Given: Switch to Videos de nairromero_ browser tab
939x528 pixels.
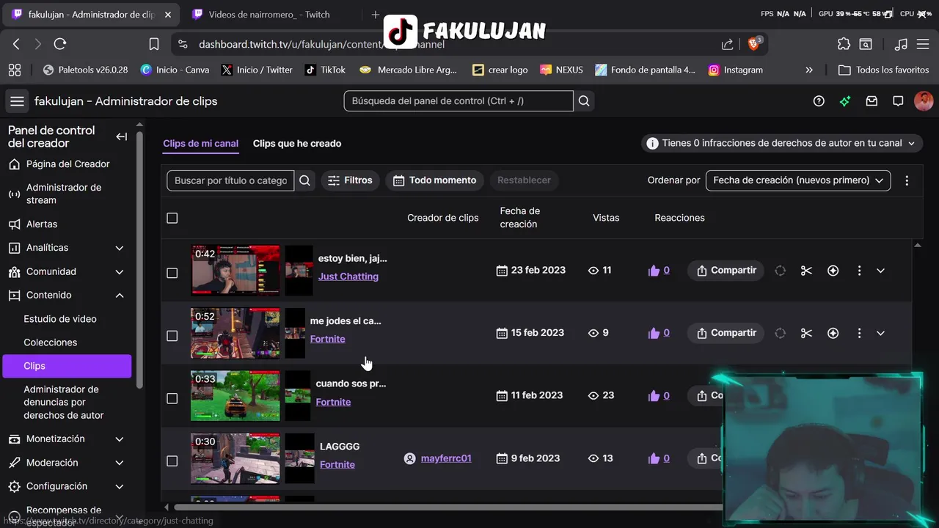Looking at the screenshot, I should (x=268, y=15).
